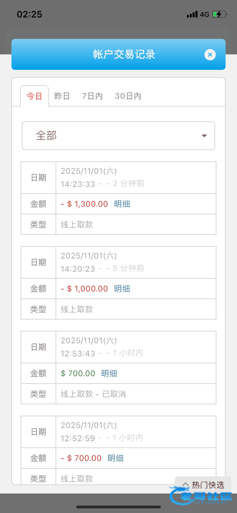Switch to the 昨日 tab
This screenshot has height=513, width=237.
point(62,96)
